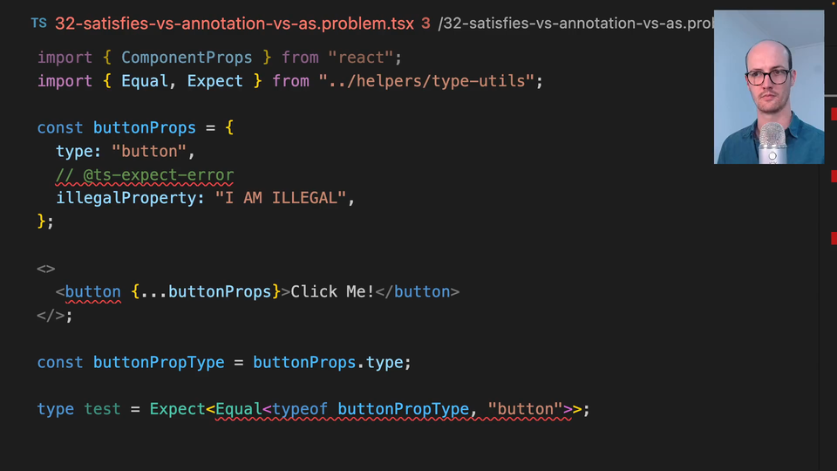The width and height of the screenshot is (837, 471).
Task: Click the "react" module string in the import
Action: 357,58
